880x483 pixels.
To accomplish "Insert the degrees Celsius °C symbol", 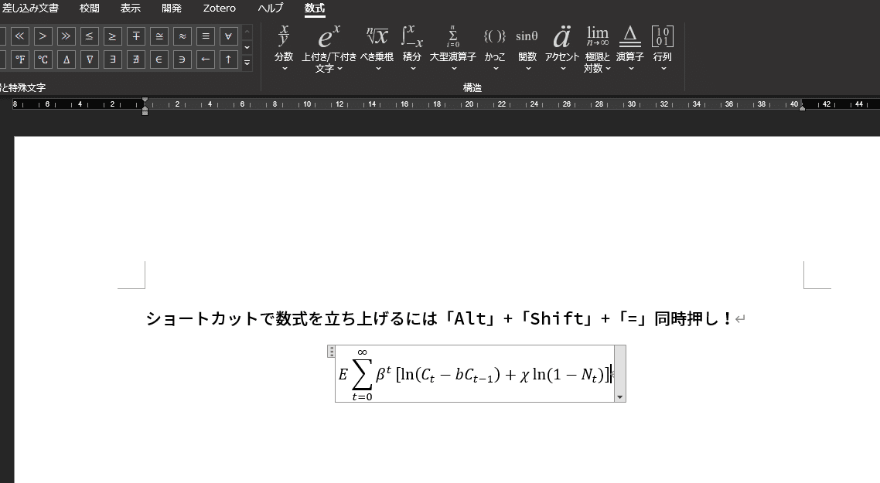I will [x=43, y=60].
